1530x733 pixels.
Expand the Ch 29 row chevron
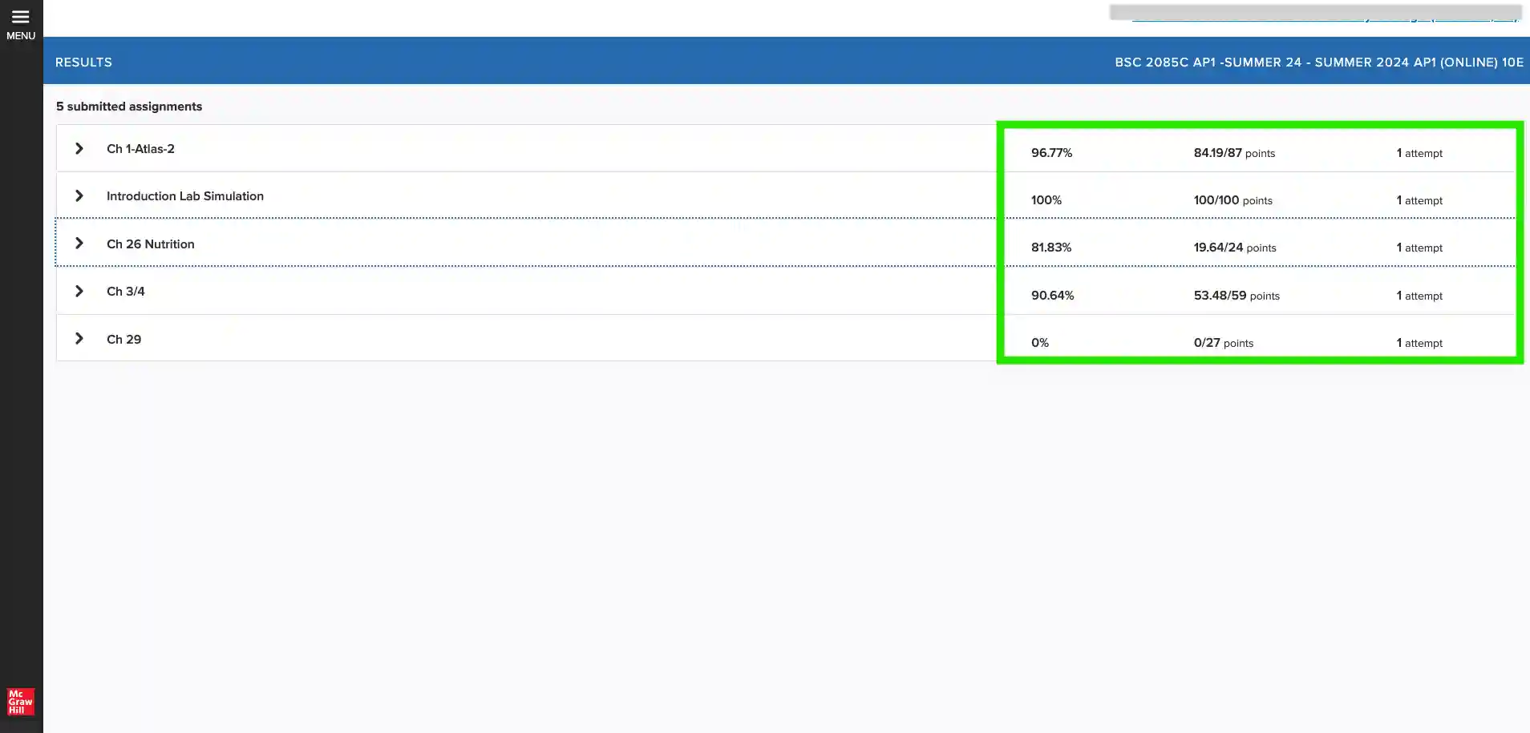tap(79, 338)
